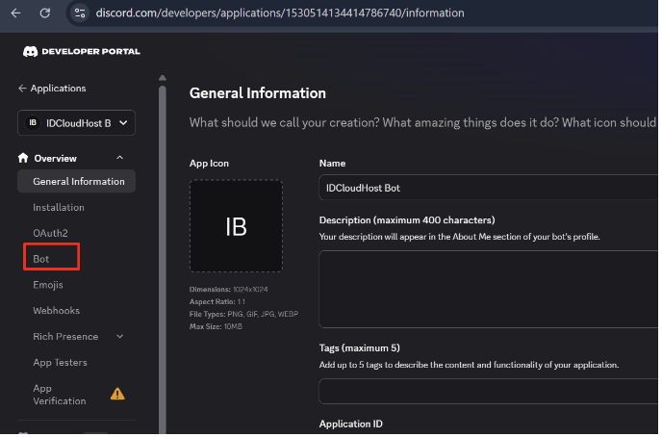Open the OAuth2 section
Viewport: 662px width, 437px height.
point(50,234)
